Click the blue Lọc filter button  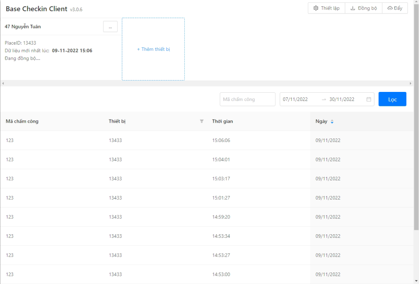point(392,99)
